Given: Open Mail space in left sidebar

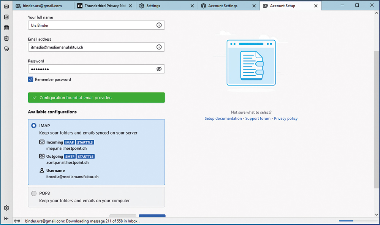Looking at the screenshot, I should 6,6.
